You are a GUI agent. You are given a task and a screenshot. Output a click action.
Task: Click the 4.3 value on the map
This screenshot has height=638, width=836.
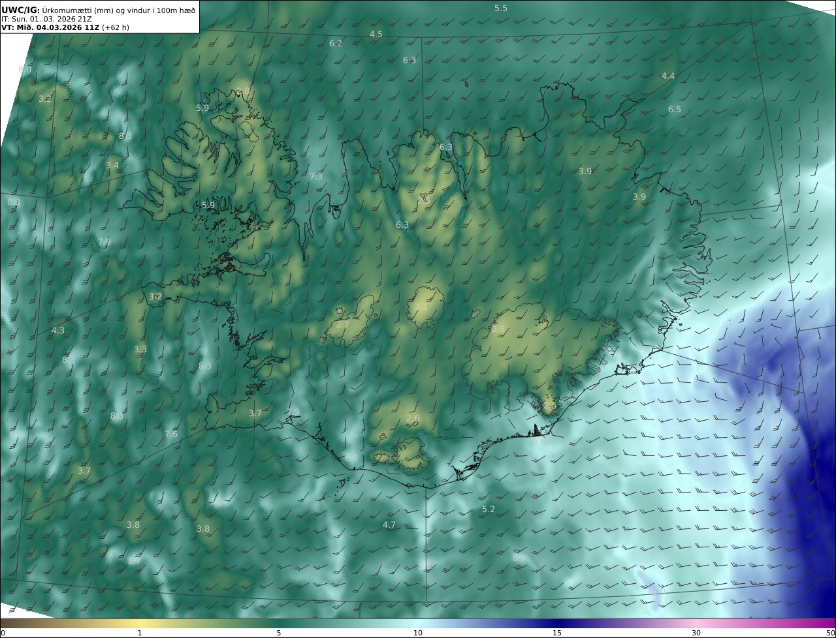tap(58, 331)
